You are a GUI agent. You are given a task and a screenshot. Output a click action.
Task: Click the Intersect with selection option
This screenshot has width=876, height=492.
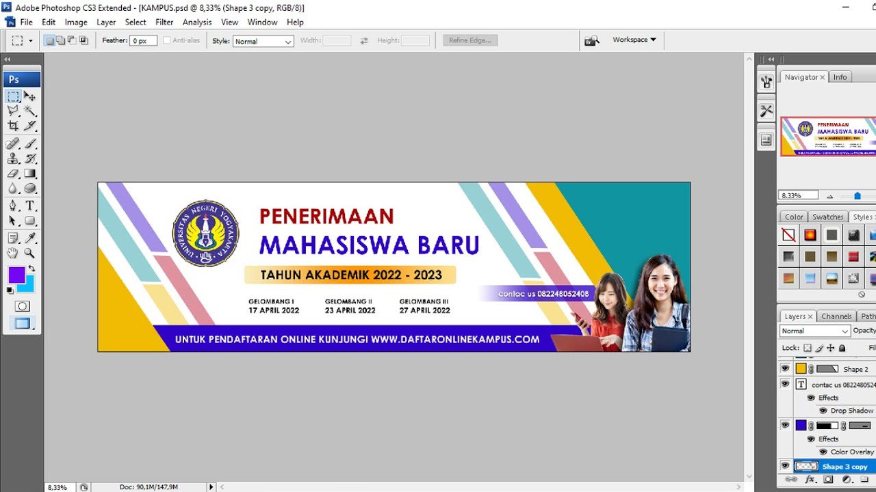pos(83,40)
